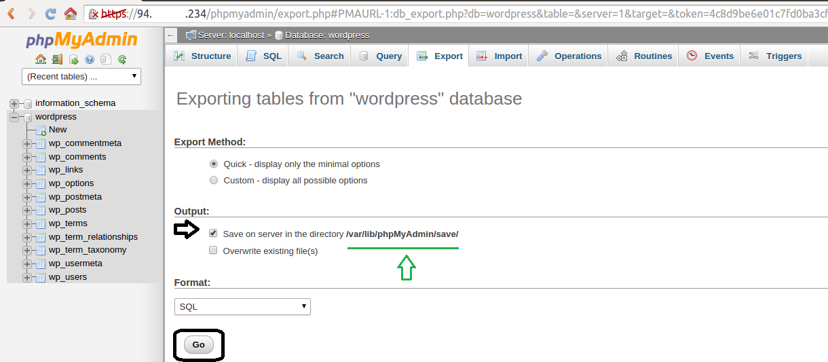Click the table icon beside wp_users
This screenshot has width=828, height=362.
pos(41,277)
